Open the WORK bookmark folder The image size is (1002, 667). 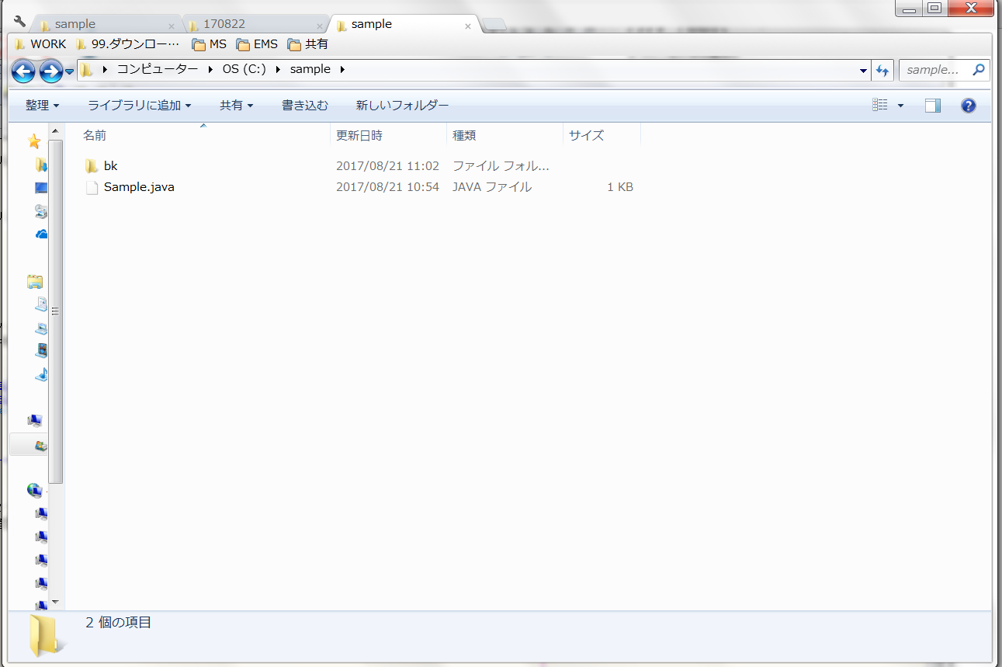click(x=40, y=44)
